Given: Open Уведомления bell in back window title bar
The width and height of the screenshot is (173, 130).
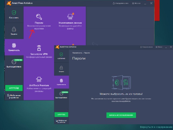Looking at the screenshot, I should [x=121, y=3].
